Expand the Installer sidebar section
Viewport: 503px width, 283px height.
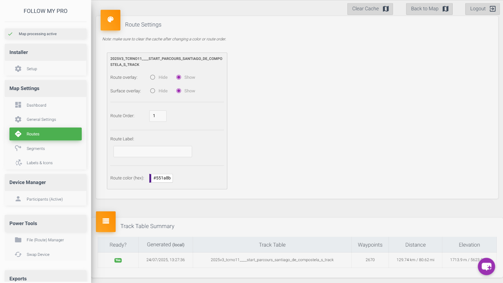[46, 52]
